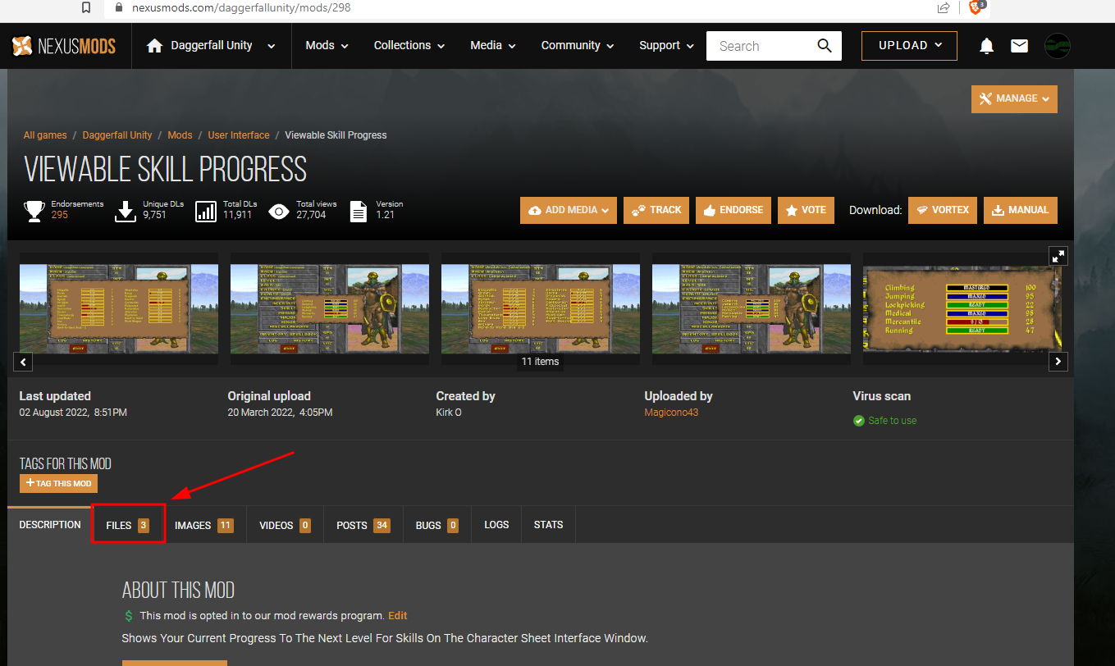Open uploader Magicono43's profile
The width and height of the screenshot is (1115, 666).
click(x=671, y=413)
